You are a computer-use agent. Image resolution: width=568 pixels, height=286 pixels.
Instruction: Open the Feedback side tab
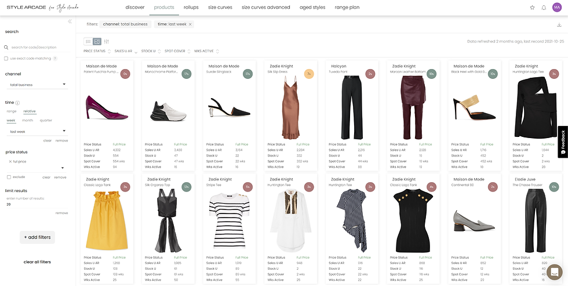click(563, 142)
